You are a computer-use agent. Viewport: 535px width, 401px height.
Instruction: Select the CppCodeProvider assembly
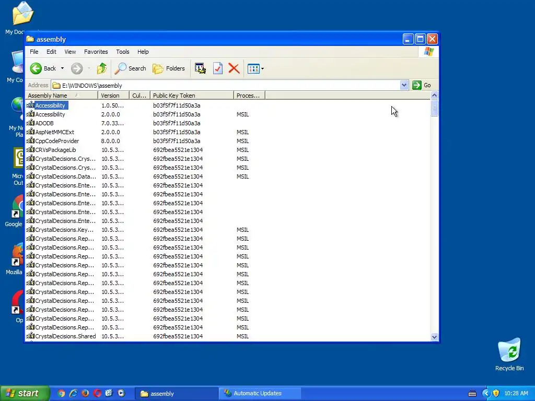tap(57, 141)
